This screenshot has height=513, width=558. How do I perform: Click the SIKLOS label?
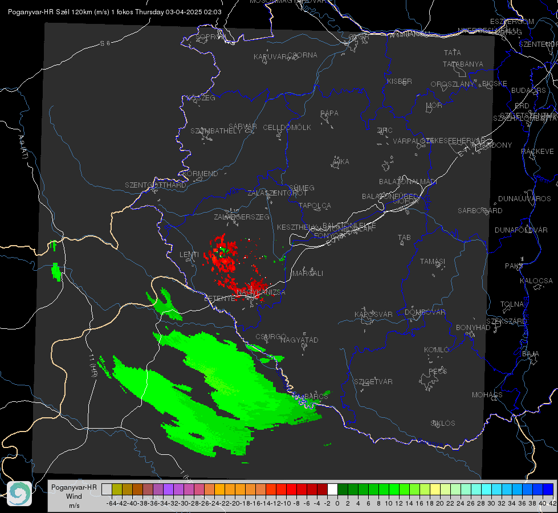tap(443, 424)
